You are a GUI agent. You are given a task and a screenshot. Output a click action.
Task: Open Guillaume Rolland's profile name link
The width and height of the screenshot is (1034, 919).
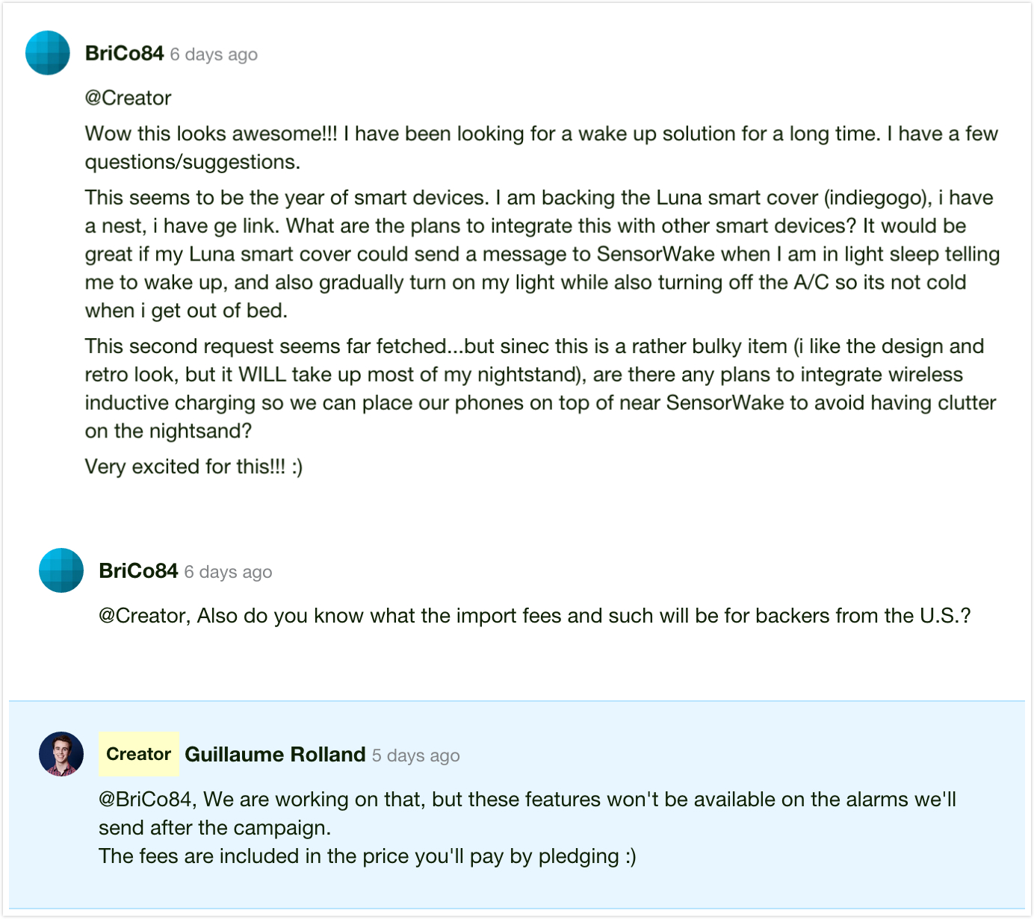point(275,755)
